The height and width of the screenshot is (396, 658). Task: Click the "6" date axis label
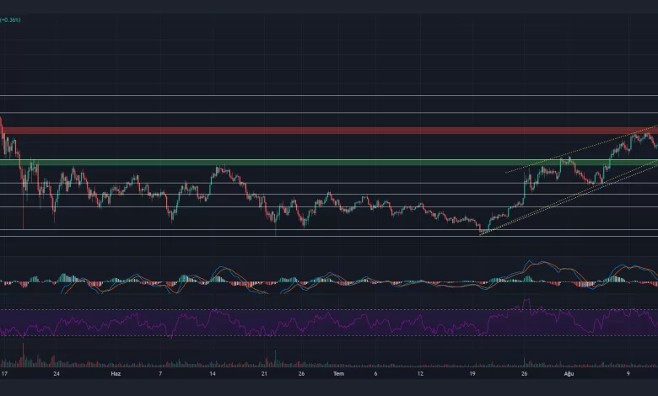tap(375, 374)
